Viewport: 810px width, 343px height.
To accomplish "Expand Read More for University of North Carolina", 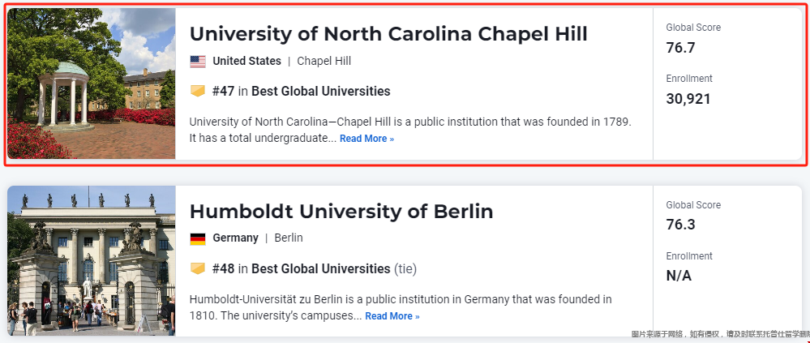I will coord(366,139).
